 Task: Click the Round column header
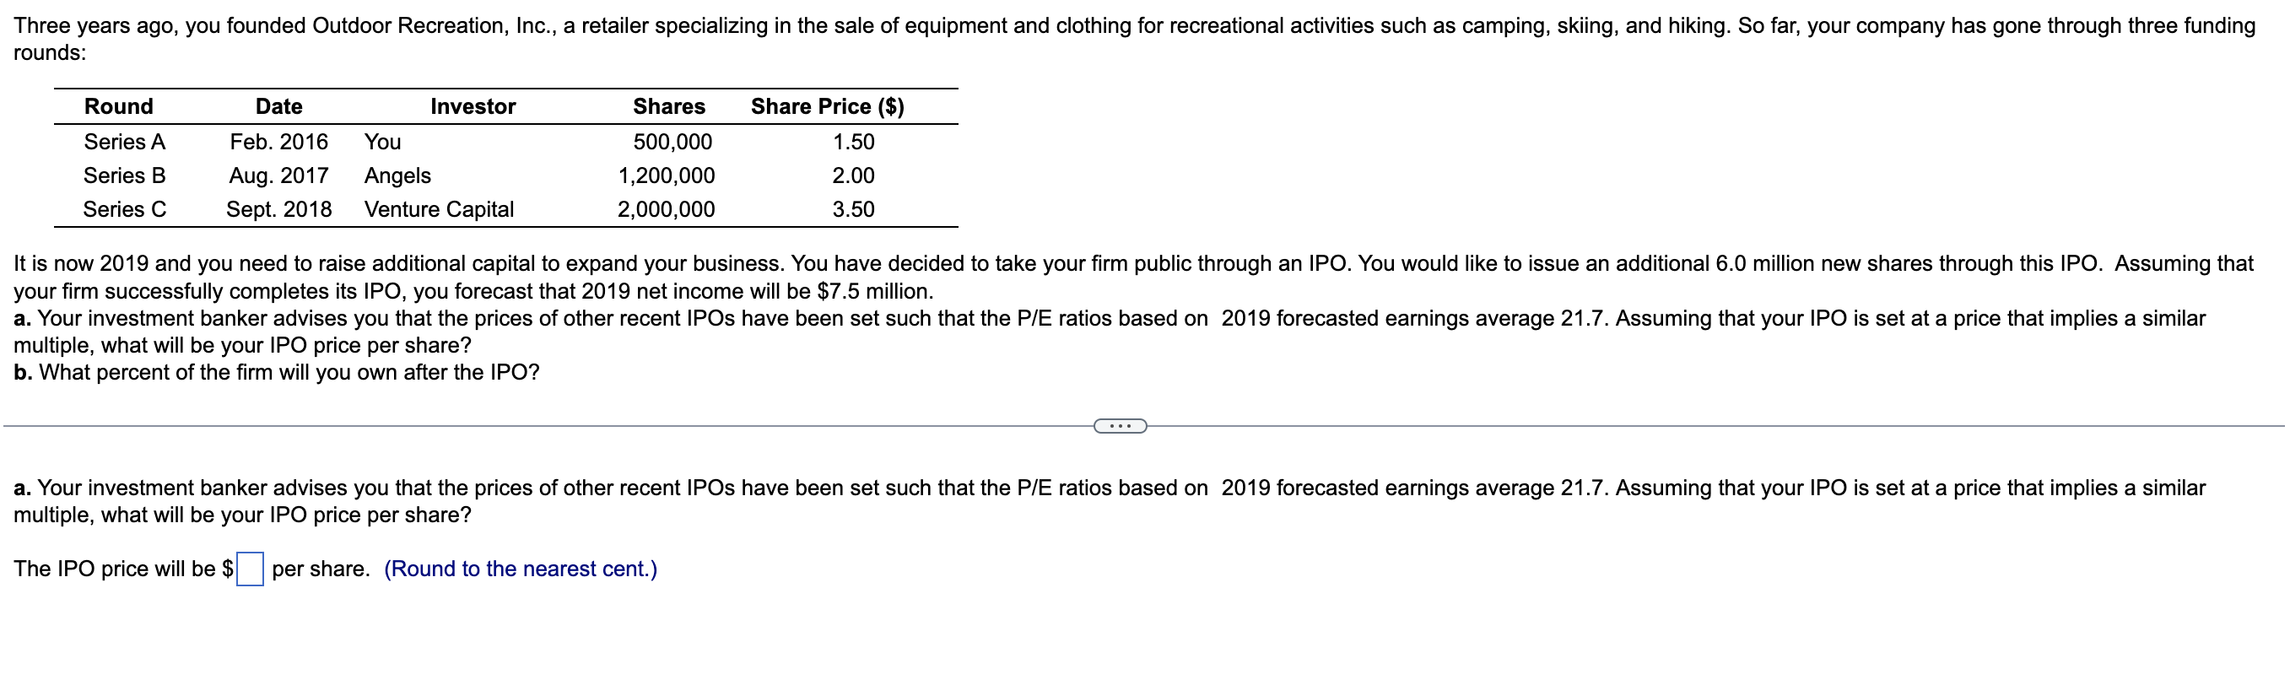tap(119, 106)
